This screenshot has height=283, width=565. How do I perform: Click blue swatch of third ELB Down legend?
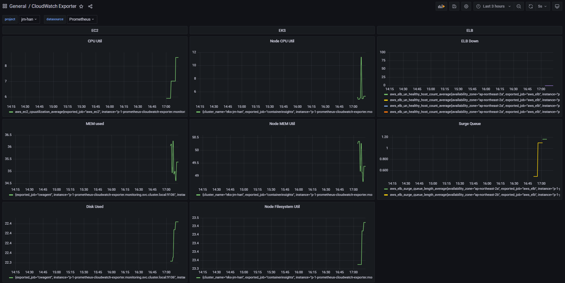[x=386, y=106]
